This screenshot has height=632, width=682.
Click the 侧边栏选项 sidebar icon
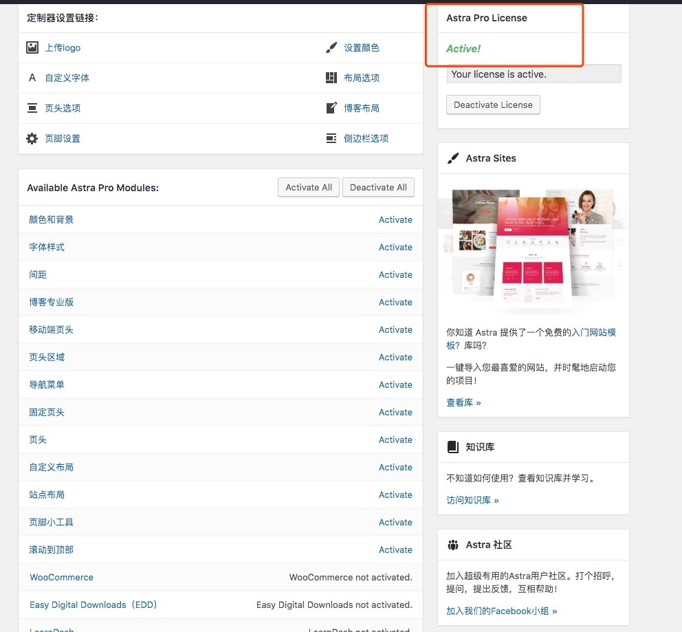click(333, 138)
